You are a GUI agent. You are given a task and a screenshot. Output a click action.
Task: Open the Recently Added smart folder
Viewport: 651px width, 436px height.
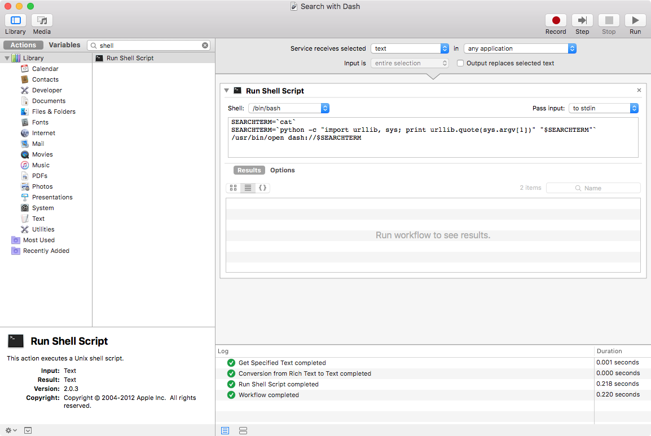[x=46, y=251]
